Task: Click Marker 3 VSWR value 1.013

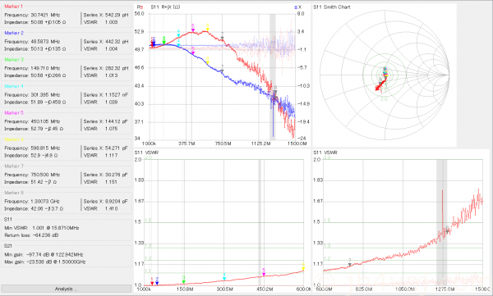Action: click(111, 75)
